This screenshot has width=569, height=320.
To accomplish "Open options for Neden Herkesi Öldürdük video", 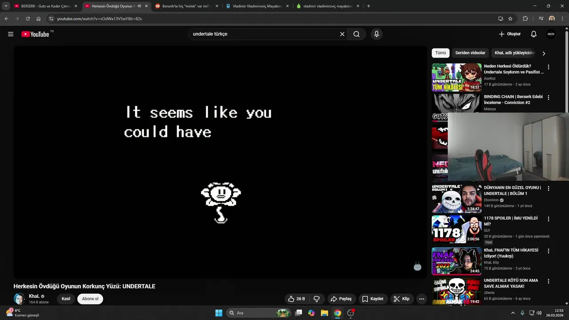I will click(548, 67).
